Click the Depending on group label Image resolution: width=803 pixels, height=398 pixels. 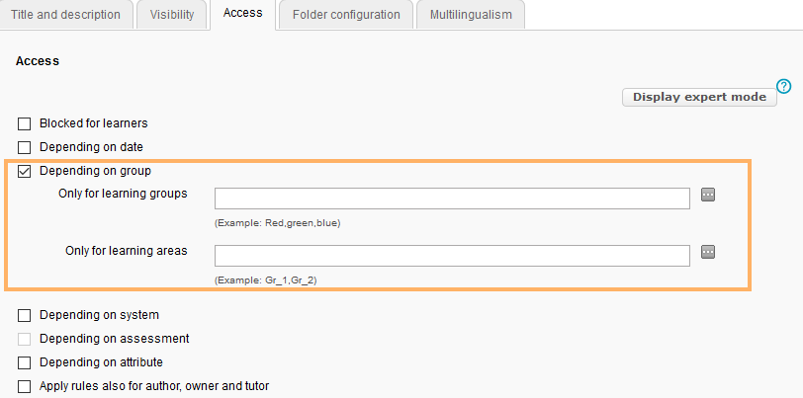[95, 171]
